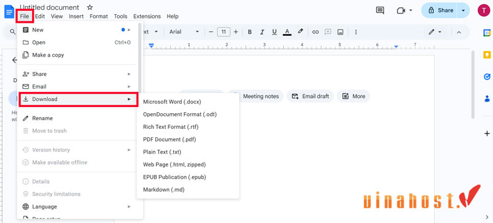Expand the Email submenu
The width and height of the screenshot is (493, 223).
77,87
